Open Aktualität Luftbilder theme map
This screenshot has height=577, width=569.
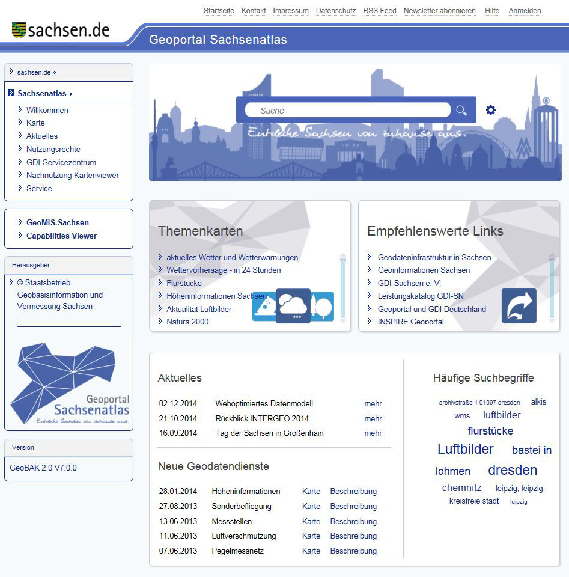click(x=199, y=309)
